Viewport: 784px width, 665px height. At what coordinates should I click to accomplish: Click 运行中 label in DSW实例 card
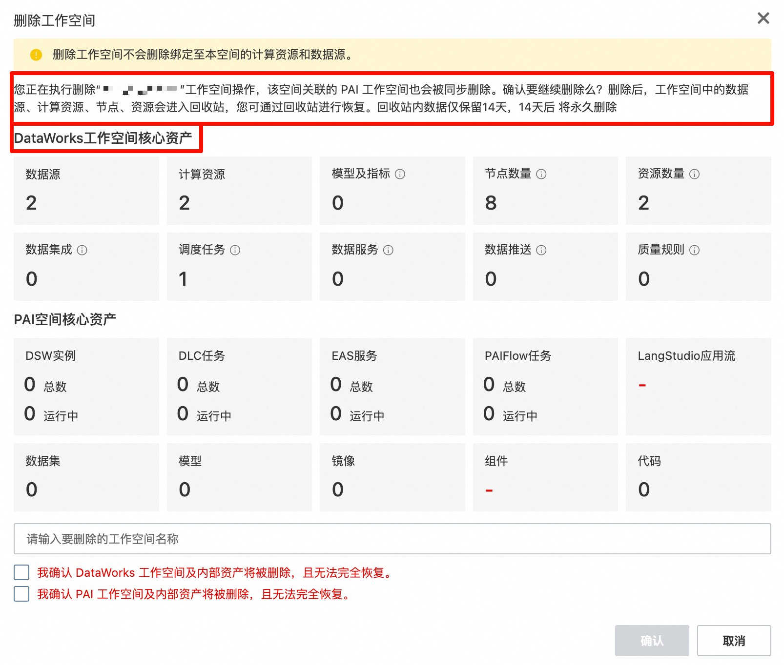tap(61, 416)
